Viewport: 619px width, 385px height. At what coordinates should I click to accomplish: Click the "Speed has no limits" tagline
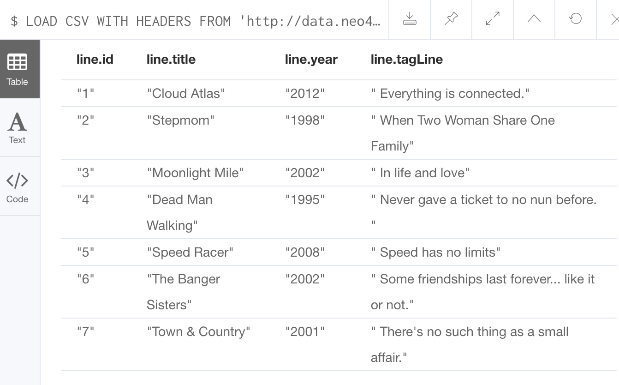[436, 253]
